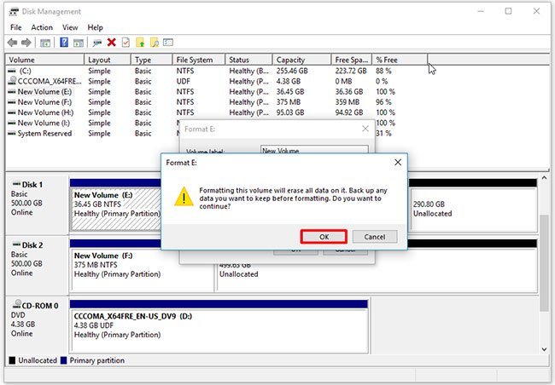The height and width of the screenshot is (385, 555).
Task: Click the properties checkmark toolbar icon
Action: (126, 43)
